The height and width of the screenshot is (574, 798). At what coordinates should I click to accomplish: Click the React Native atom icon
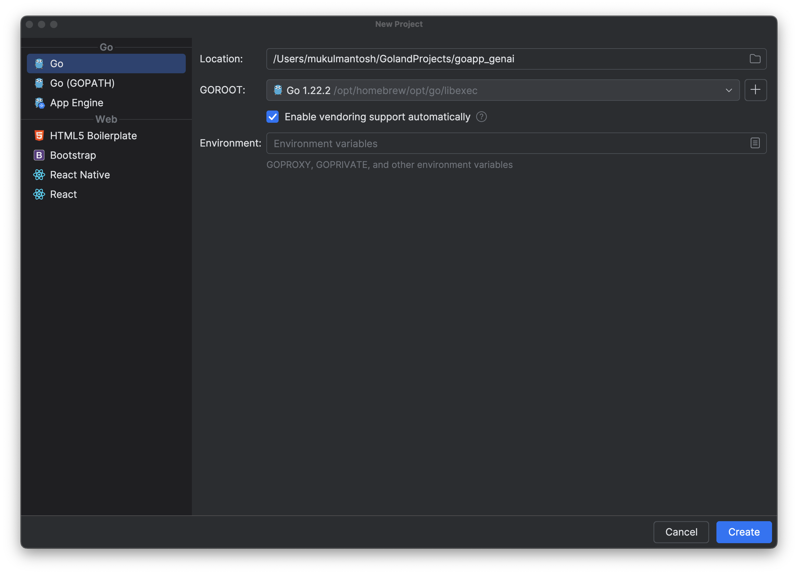39,175
